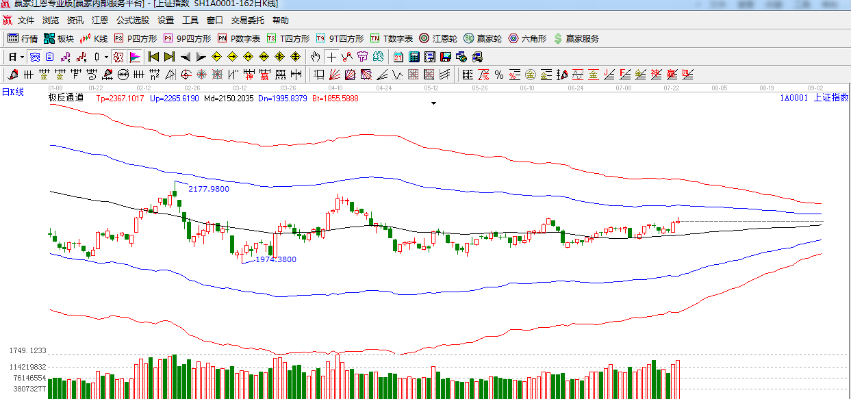Expand the small black triangle above chart
Viewport: 851px width, 399px height.
coord(433,104)
